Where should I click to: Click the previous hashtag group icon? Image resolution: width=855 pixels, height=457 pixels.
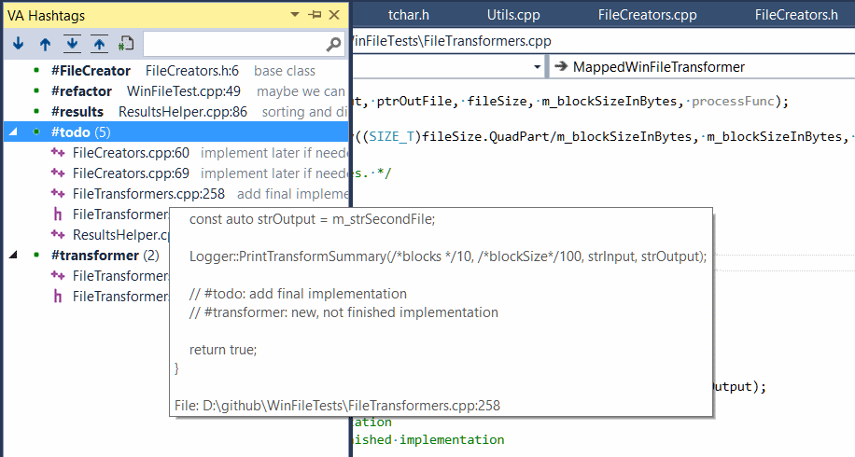[99, 44]
